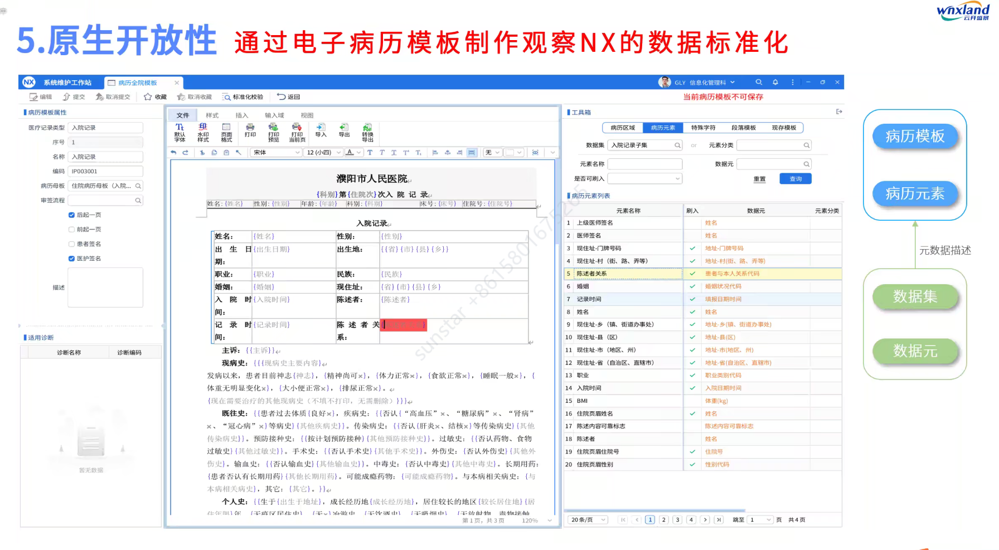Enable the 患者签名 checkbox
This screenshot has width=999, height=550.
[x=71, y=244]
